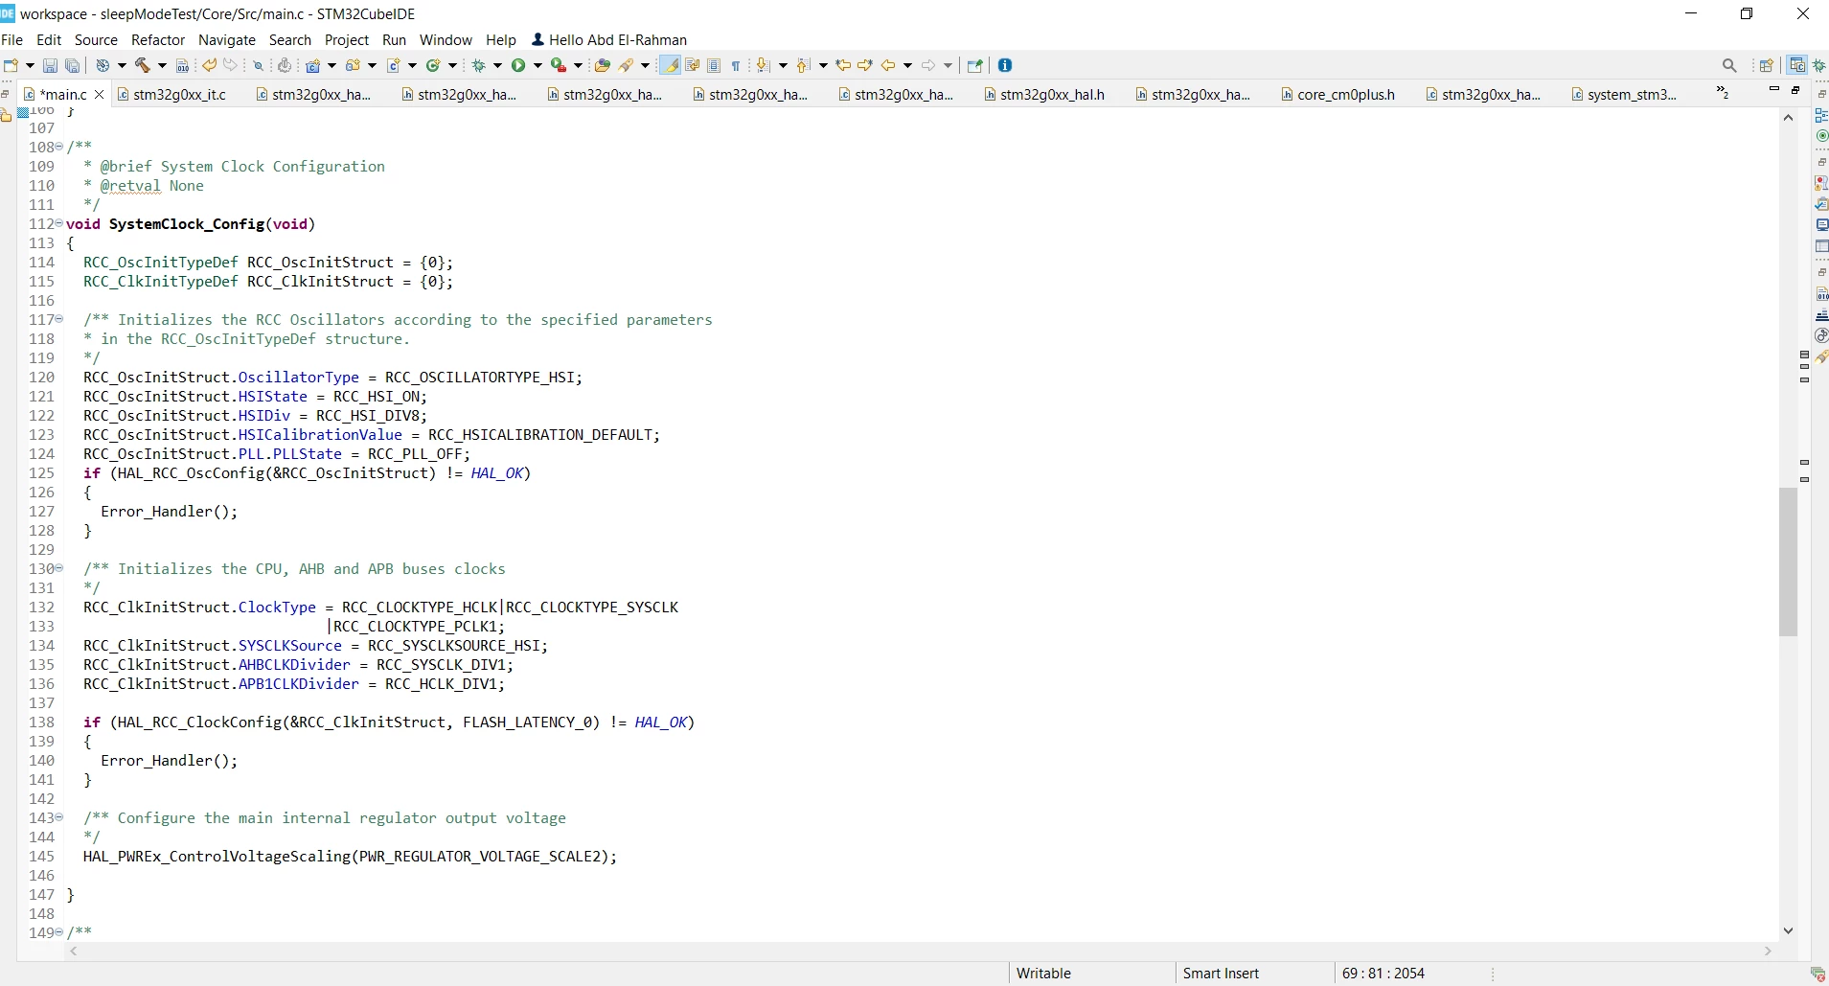The image size is (1829, 986).
Task: Click the Undo arrow icon
Action: [209, 65]
